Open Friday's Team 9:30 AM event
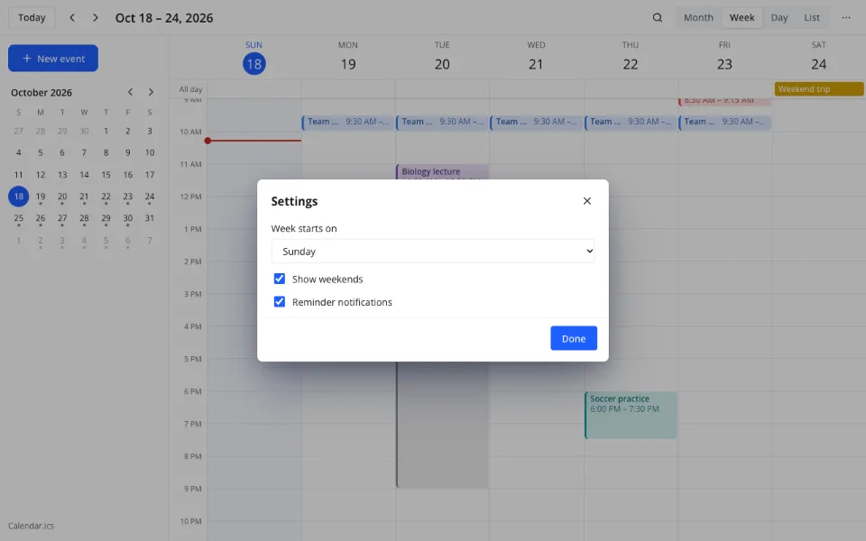The width and height of the screenshot is (866, 541). coord(724,122)
